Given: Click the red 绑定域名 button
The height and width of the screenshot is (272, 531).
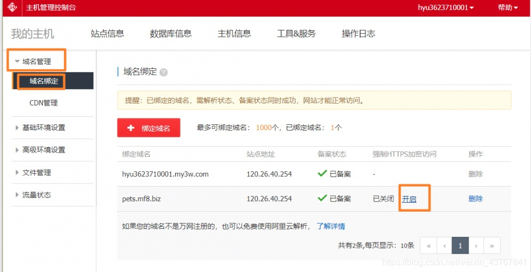Looking at the screenshot, I should coord(149,128).
